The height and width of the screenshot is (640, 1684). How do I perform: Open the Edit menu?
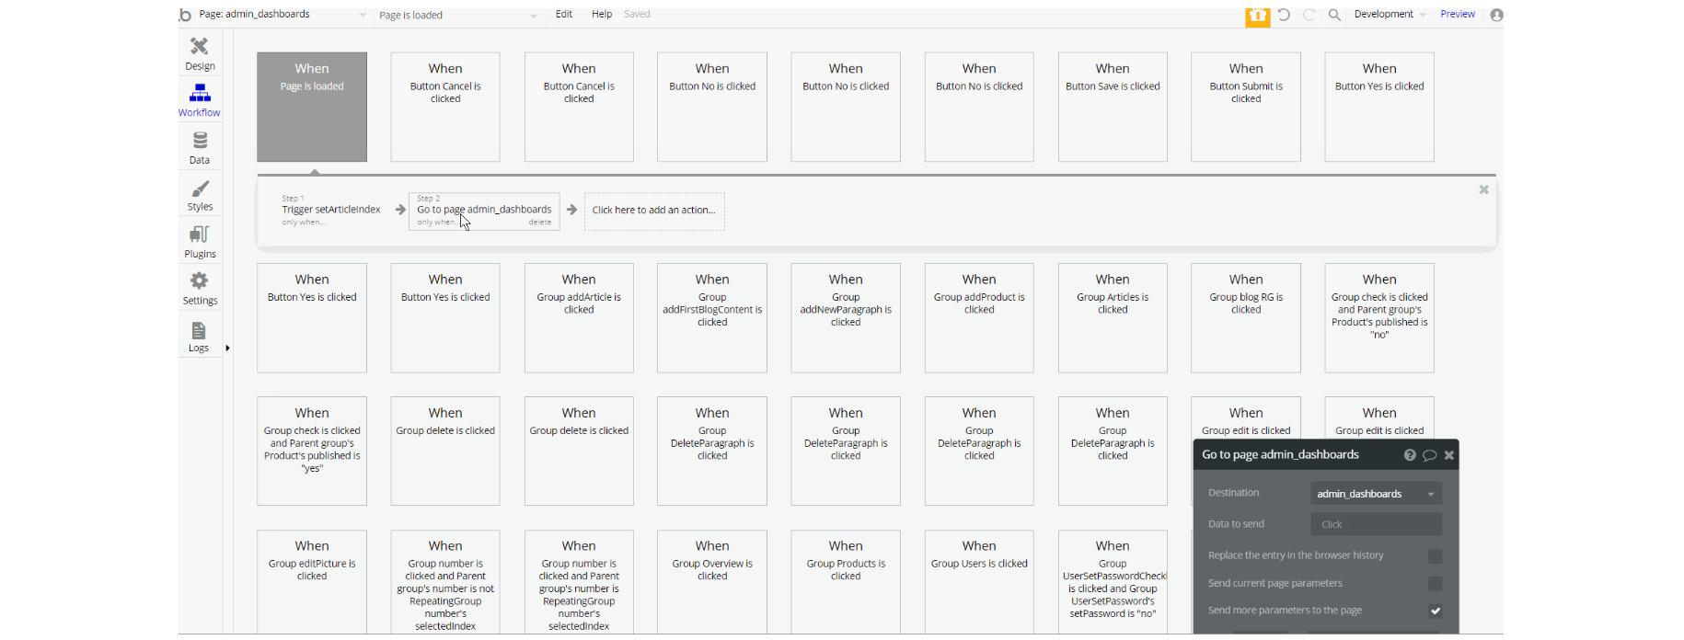pos(564,15)
